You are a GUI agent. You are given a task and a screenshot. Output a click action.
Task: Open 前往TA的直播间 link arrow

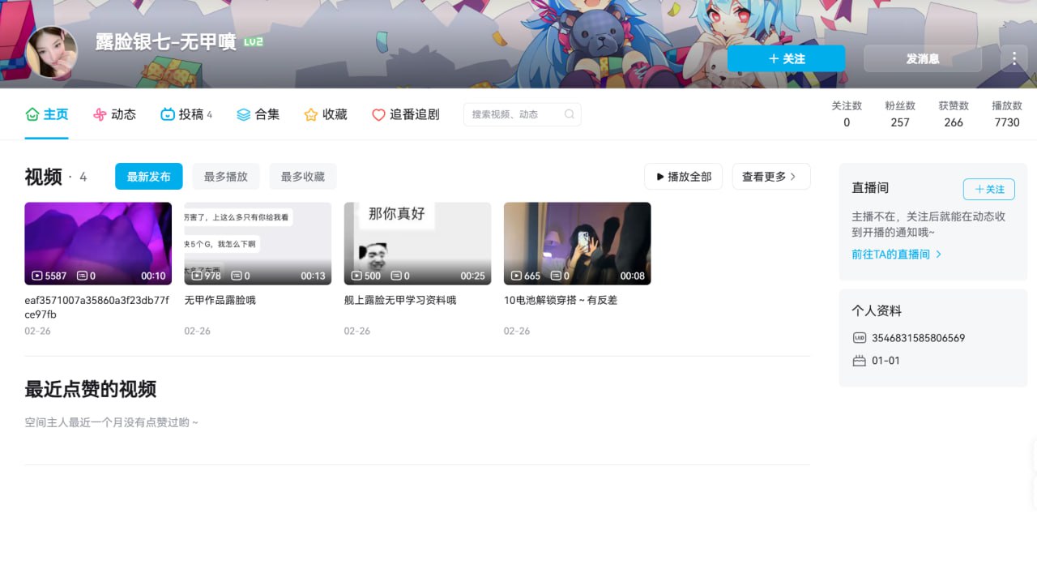pyautogui.click(x=938, y=254)
